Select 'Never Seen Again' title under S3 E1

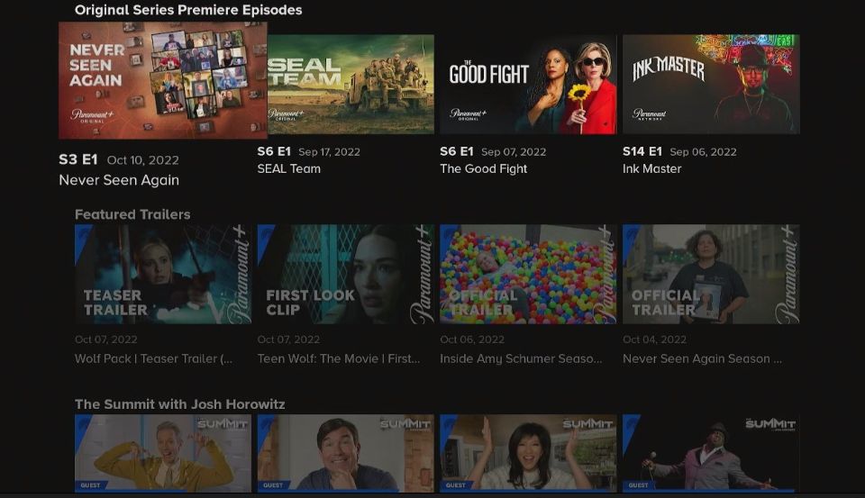coord(119,180)
